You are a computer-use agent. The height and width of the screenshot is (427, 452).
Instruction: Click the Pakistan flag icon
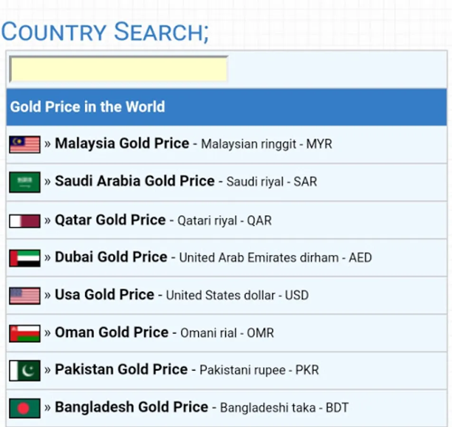point(25,371)
